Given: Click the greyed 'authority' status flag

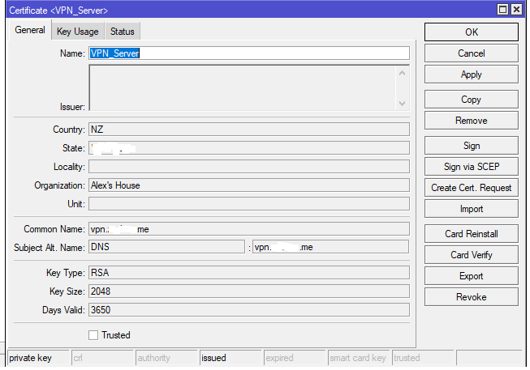Looking at the screenshot, I should pyautogui.click(x=166, y=358).
